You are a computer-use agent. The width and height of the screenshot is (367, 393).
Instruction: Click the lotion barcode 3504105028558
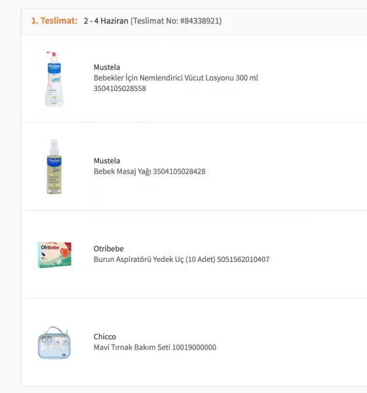pyautogui.click(x=120, y=88)
